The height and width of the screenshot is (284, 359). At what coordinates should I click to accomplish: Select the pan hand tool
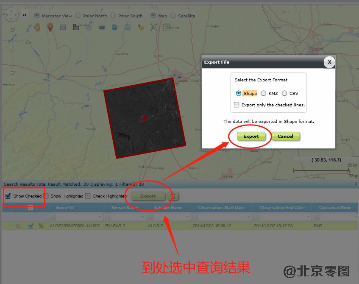[x=37, y=27]
